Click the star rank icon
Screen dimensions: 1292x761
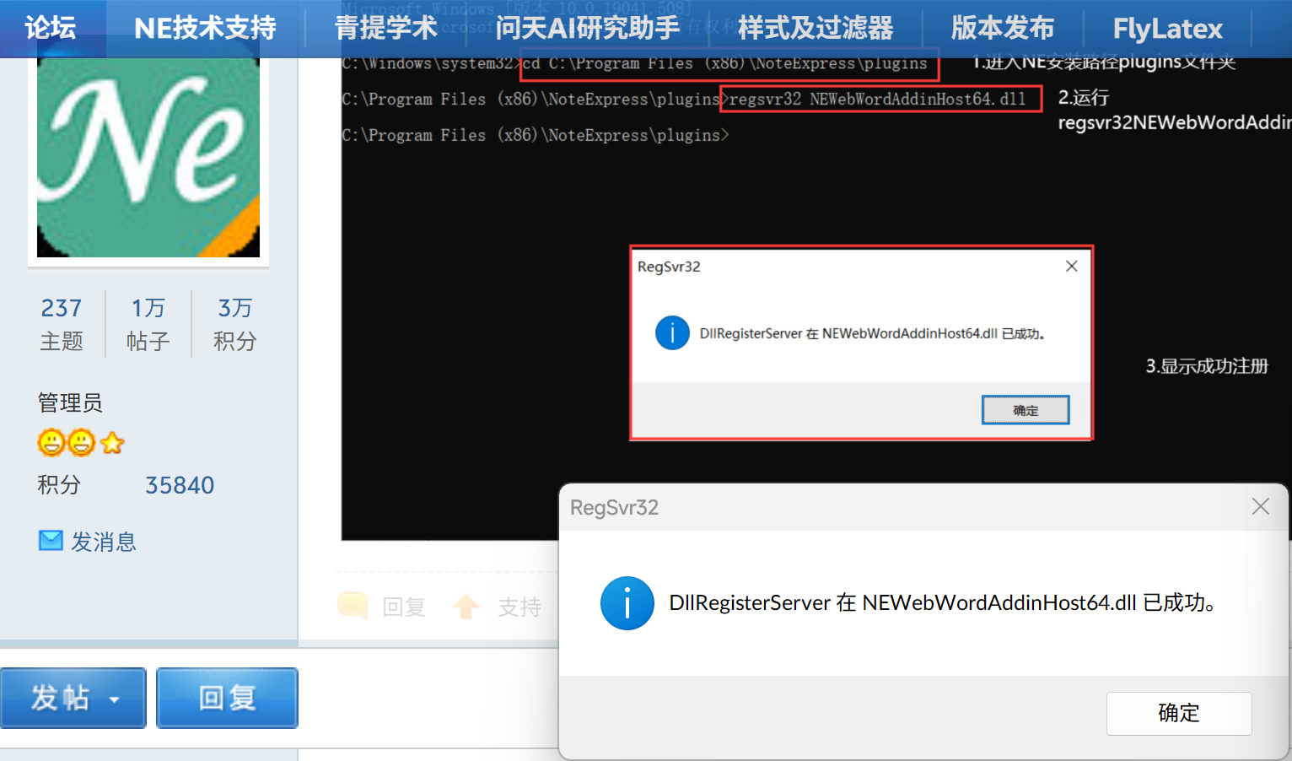point(112,443)
